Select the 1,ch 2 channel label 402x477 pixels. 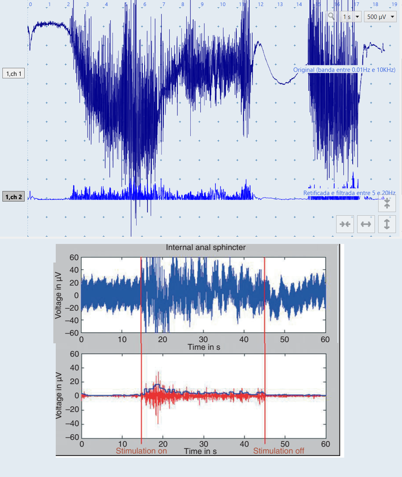(x=14, y=197)
